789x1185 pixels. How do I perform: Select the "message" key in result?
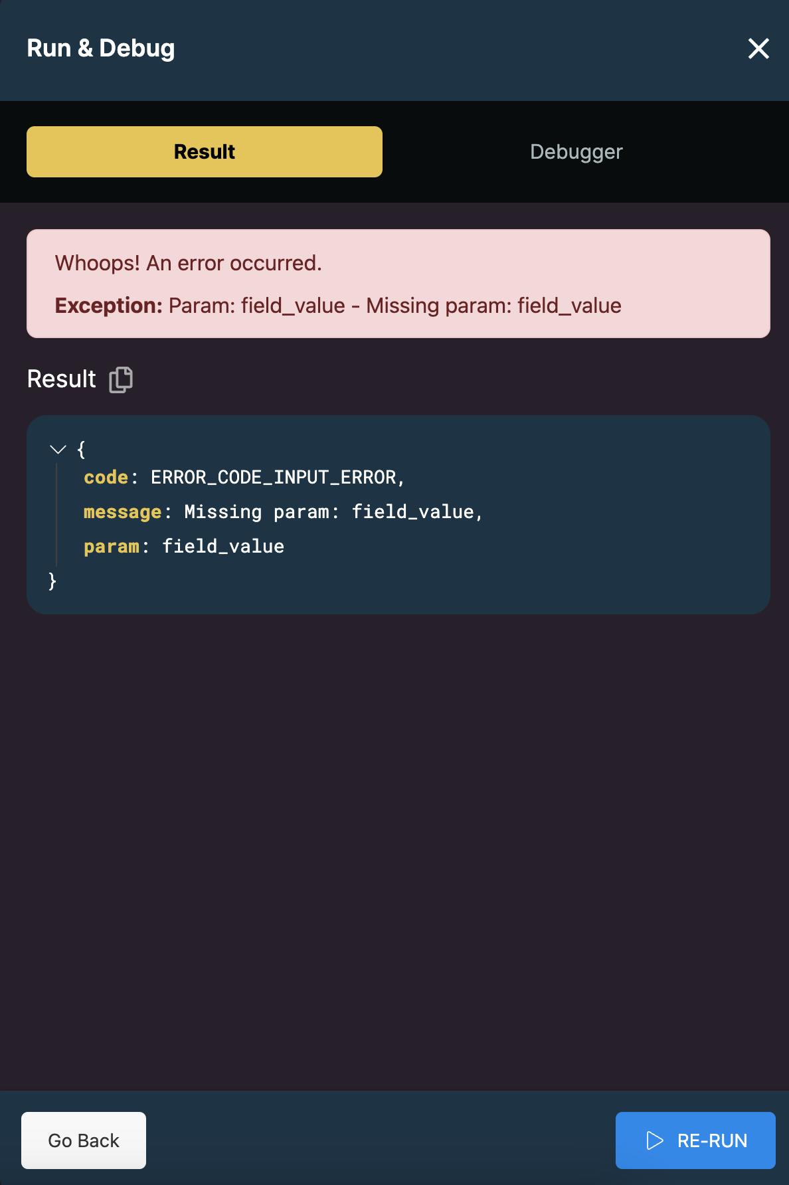[x=122, y=512]
